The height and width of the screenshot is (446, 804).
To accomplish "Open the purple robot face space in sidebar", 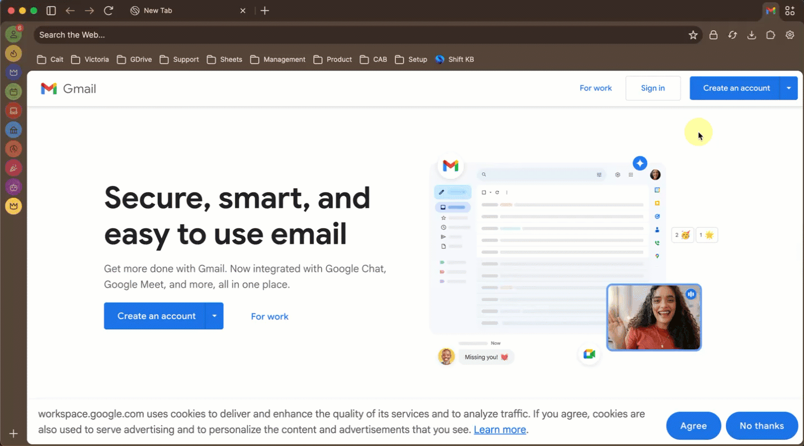I will pyautogui.click(x=13, y=187).
